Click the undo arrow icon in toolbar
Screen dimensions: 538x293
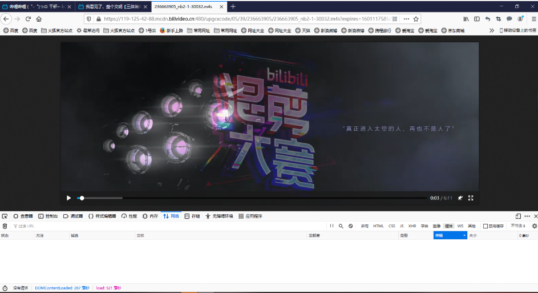click(x=488, y=19)
